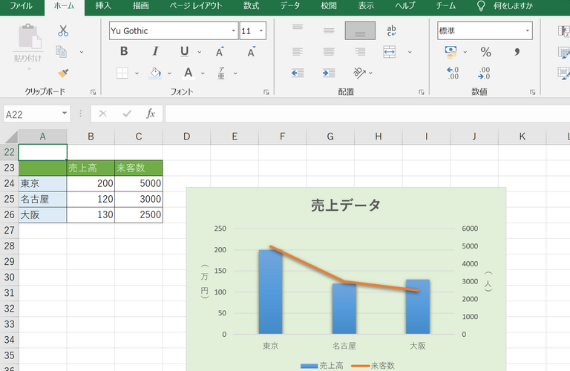570x371 pixels.
Task: Align text left
Action: pos(298,52)
